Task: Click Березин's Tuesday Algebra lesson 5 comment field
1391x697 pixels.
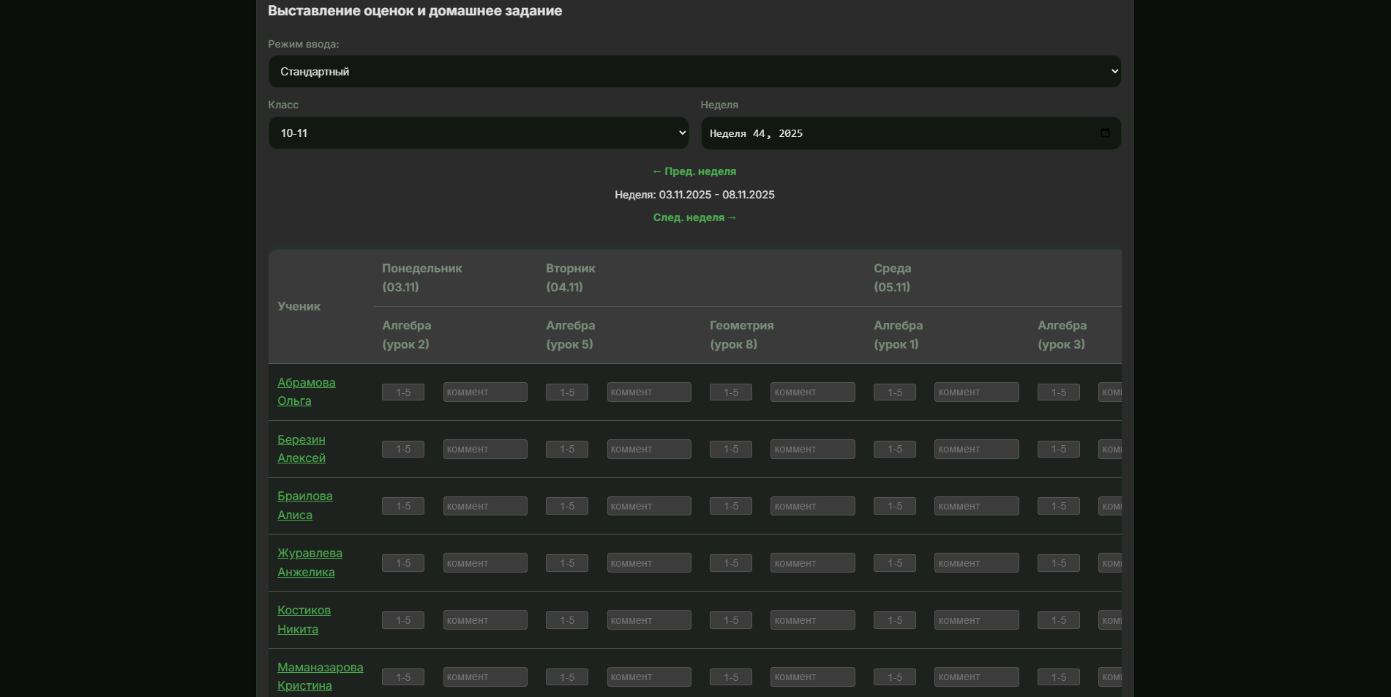Action: point(649,450)
